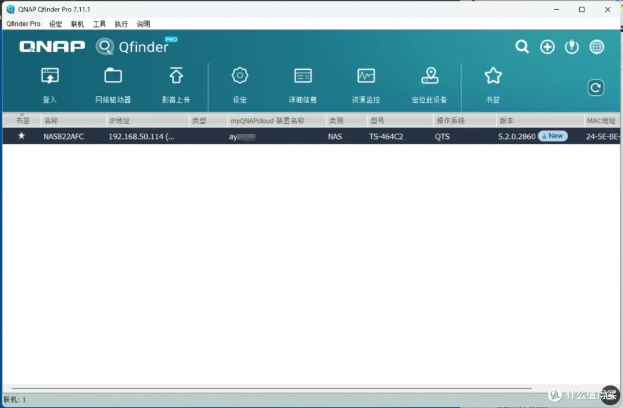Open the 设定 menu in menu bar
The image size is (623, 408).
click(x=55, y=24)
